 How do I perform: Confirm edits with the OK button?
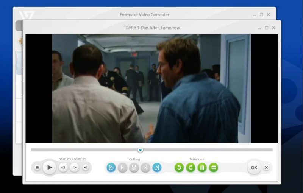tap(254, 167)
